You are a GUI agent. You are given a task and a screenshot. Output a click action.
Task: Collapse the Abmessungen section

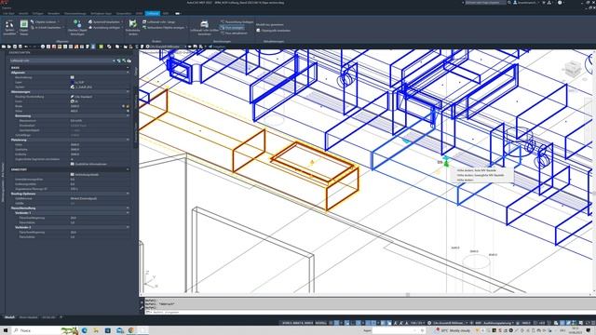[x=128, y=91]
